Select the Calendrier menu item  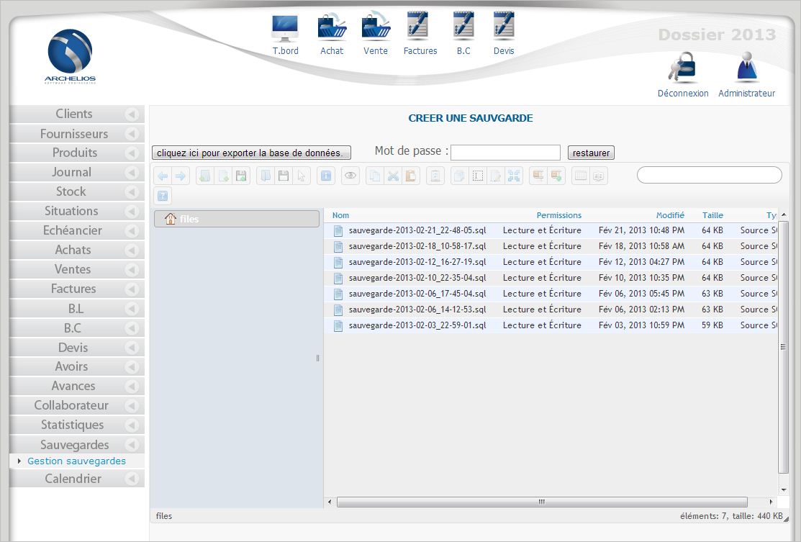tap(73, 479)
